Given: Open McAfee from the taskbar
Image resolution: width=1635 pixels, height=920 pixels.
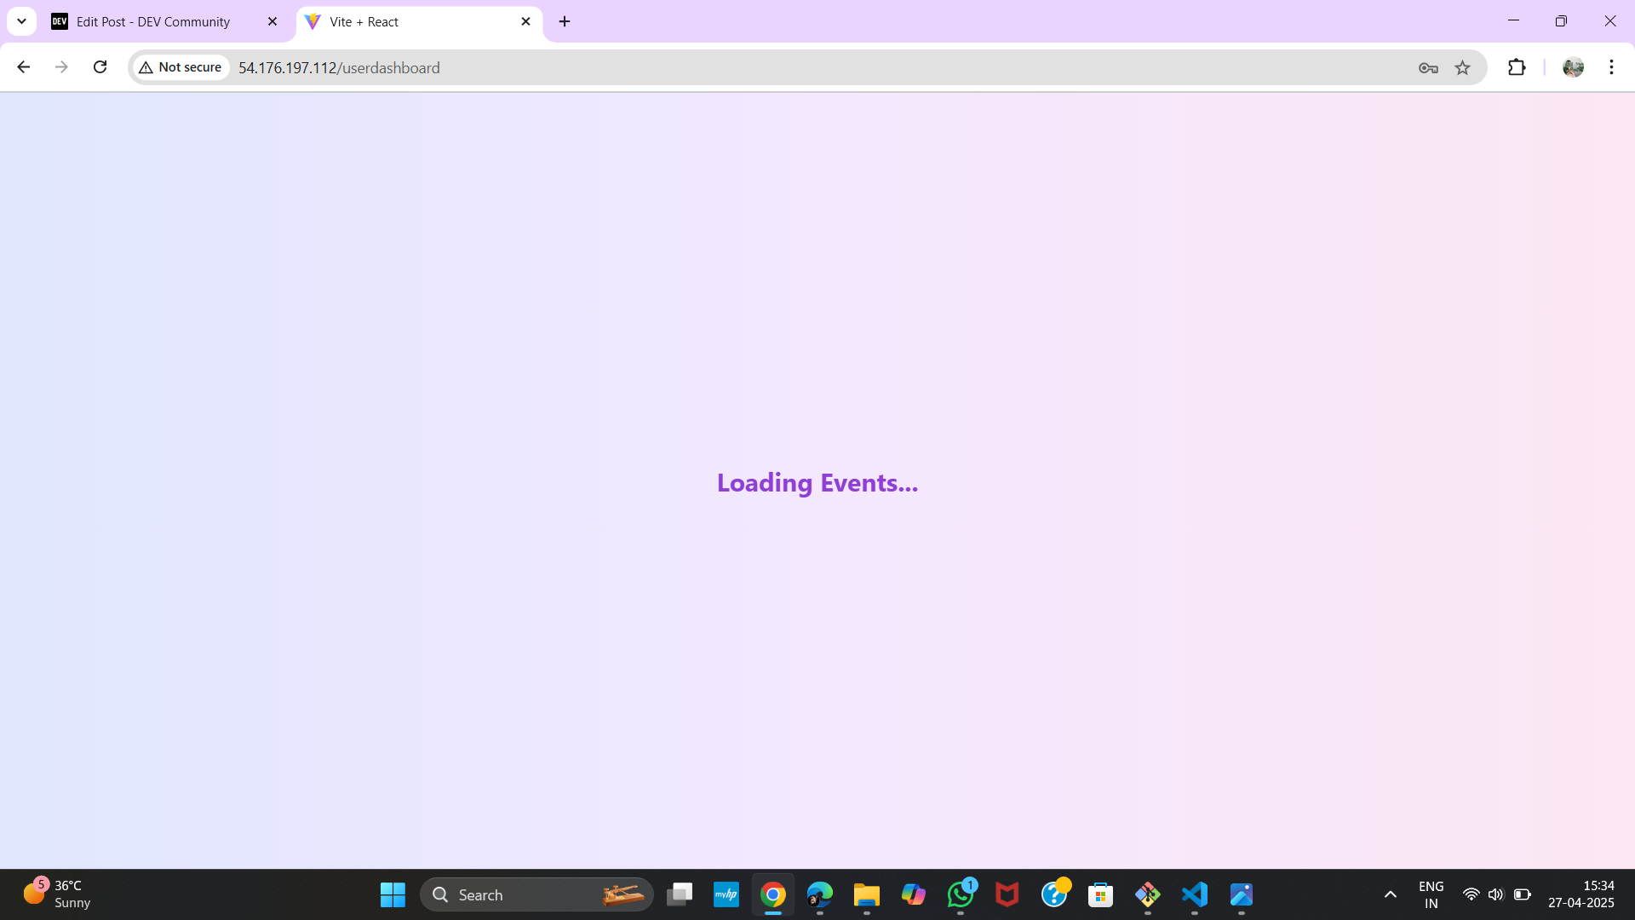Looking at the screenshot, I should point(1007,894).
